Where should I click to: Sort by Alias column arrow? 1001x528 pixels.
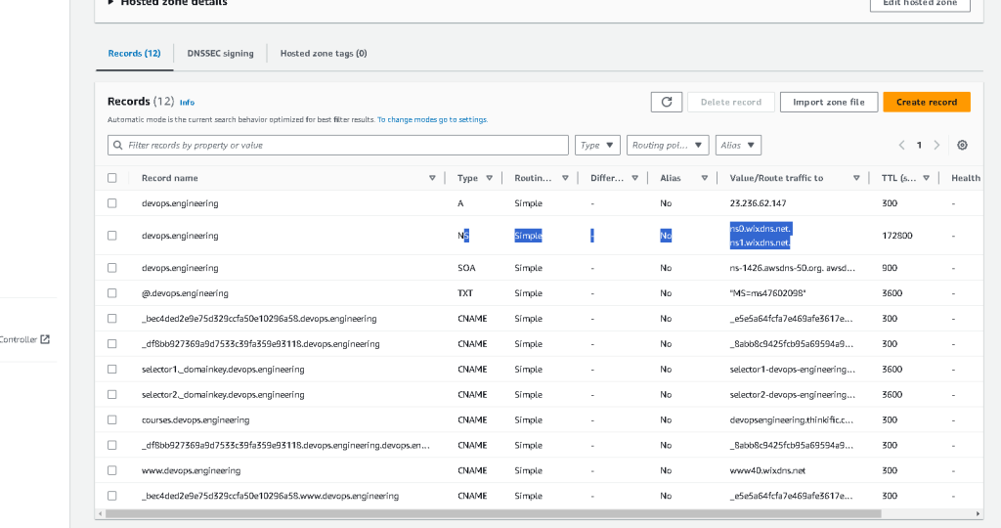coord(704,178)
